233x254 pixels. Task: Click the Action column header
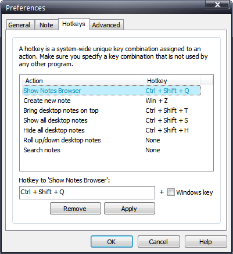pyautogui.click(x=81, y=81)
